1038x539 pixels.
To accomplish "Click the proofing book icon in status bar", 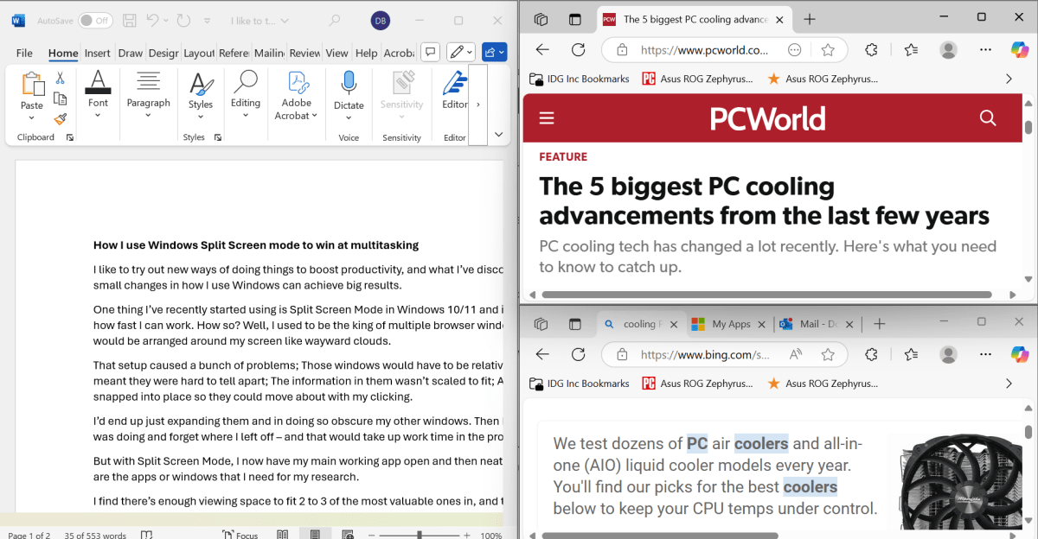I will coord(146,535).
